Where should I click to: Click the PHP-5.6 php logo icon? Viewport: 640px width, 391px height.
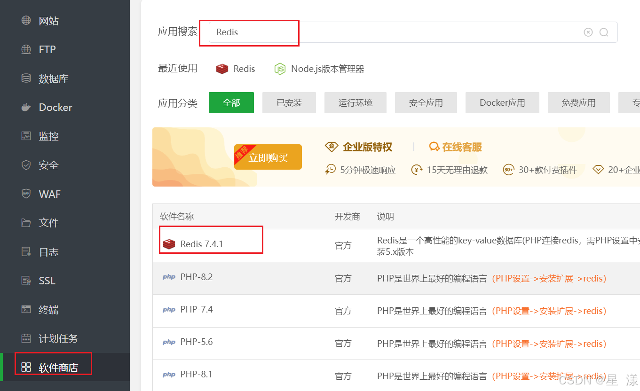(x=169, y=342)
